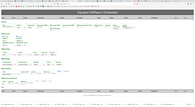Open Input in the top navigation
The height and width of the screenshot is (107, 195).
[x=18, y=18]
